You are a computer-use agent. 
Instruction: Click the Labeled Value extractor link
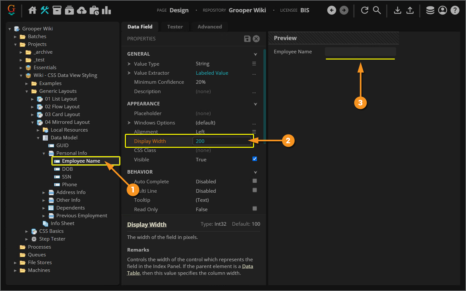point(212,73)
